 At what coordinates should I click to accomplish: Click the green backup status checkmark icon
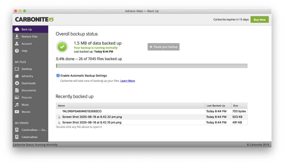62,47
